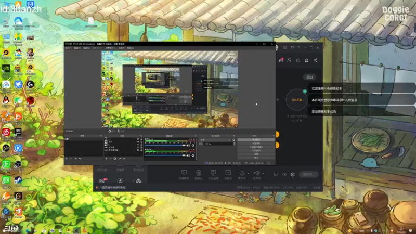This screenshot has width=416, height=234.
Task: Click the gift box icon in Douyu app
Action: [281, 60]
